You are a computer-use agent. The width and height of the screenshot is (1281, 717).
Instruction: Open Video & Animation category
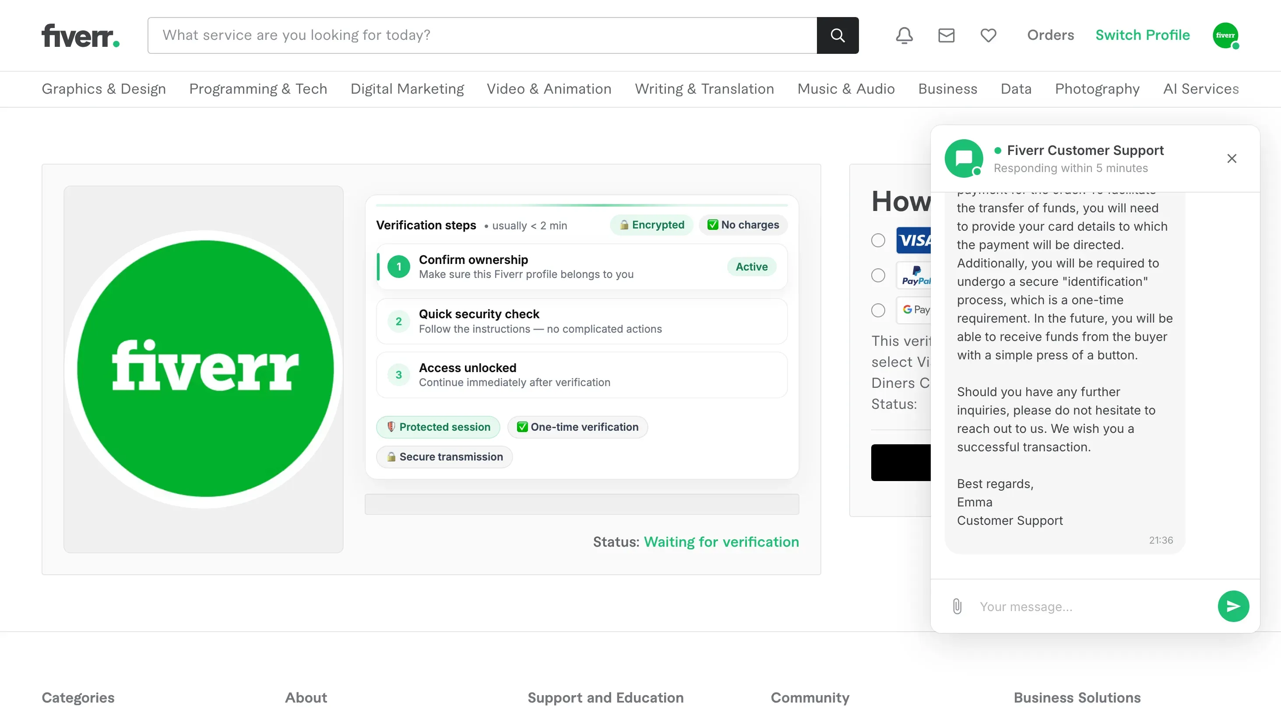click(x=549, y=89)
